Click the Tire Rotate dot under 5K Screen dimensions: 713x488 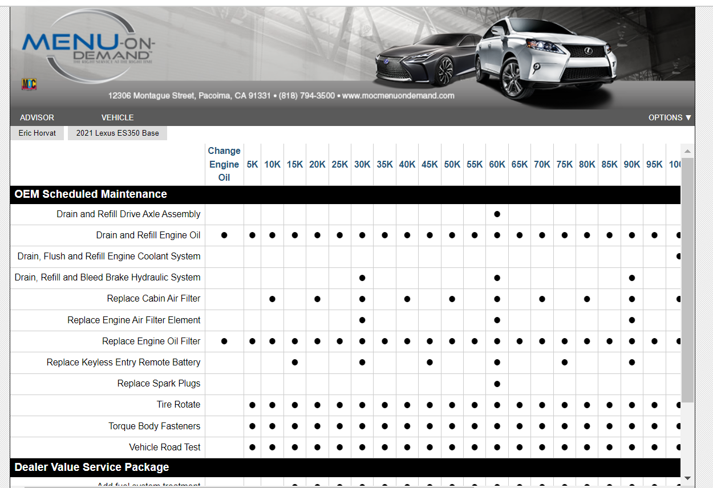pyautogui.click(x=252, y=405)
